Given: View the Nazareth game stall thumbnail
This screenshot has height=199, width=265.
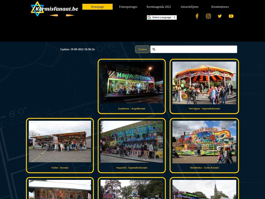Looking at the screenshot, I should click(132, 142).
